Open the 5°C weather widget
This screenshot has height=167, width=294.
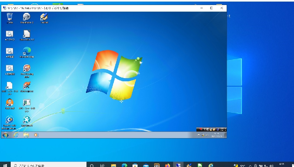[240, 165]
